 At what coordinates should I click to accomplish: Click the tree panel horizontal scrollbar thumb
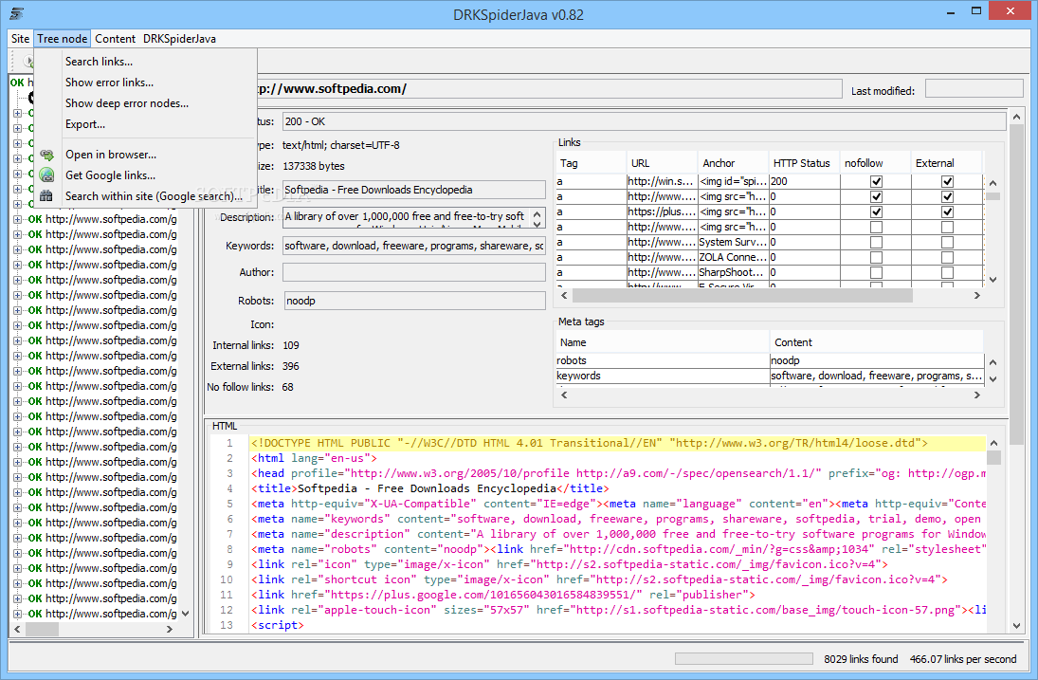click(x=42, y=629)
